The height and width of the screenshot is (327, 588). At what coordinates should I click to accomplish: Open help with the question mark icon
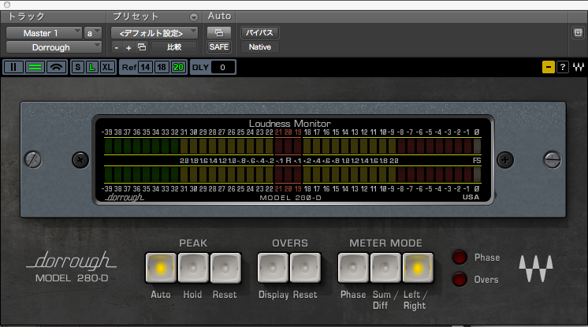click(x=563, y=67)
